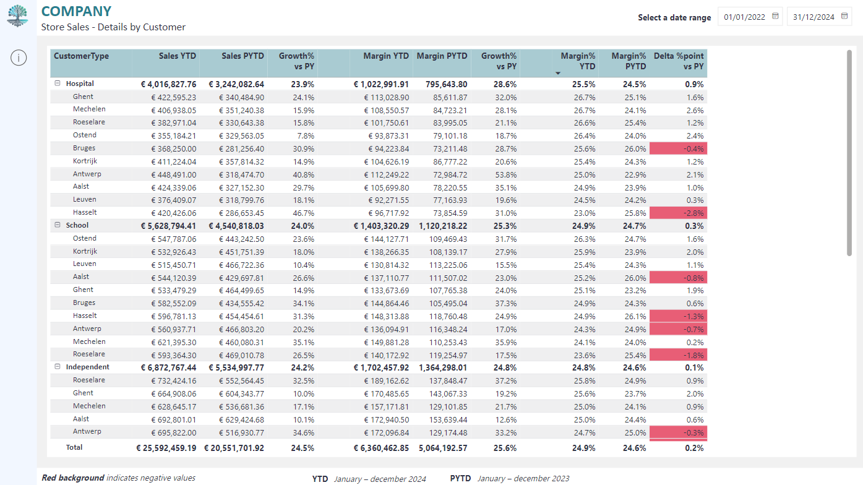
Task: Select the Ghent row under Hospital
Action: 378,97
